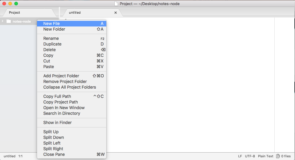
Task: Switch to the Project tab
Action: pos(14,12)
